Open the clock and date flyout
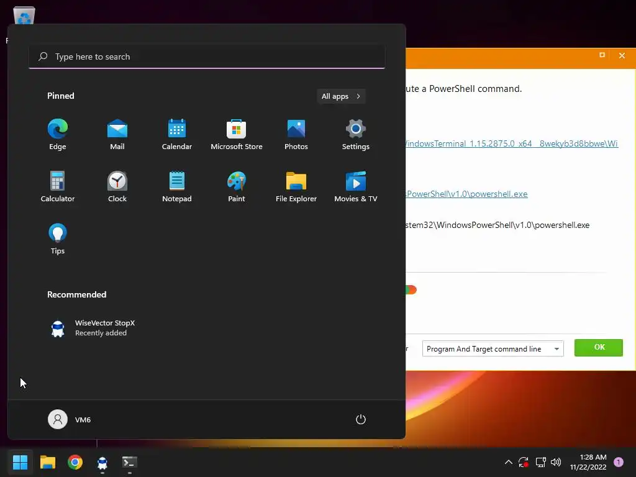This screenshot has height=477, width=636. (588, 462)
